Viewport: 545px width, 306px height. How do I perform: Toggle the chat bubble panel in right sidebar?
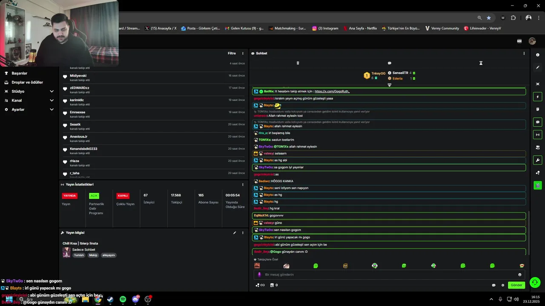538,122
